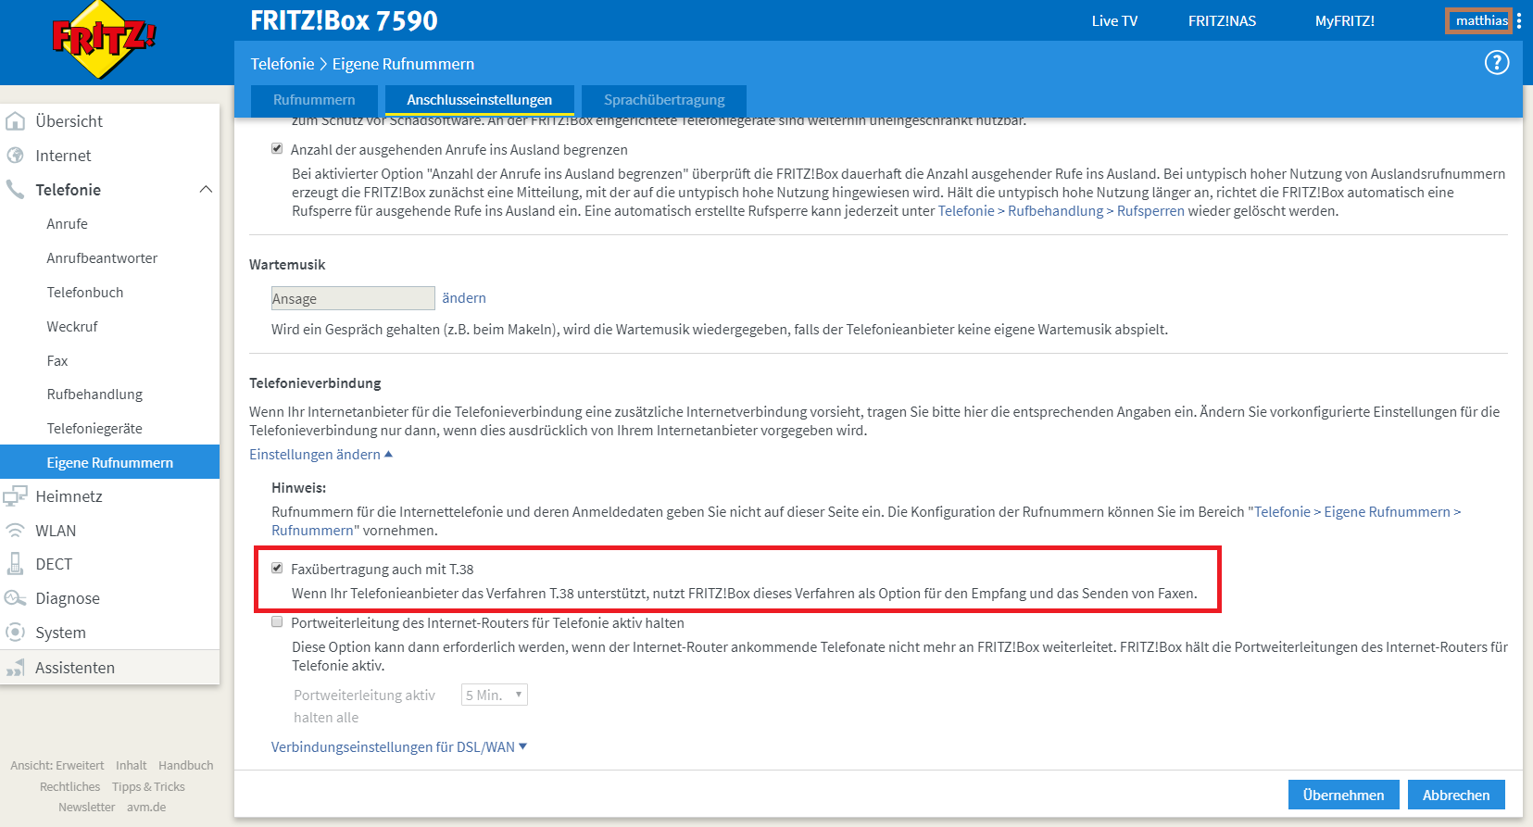Open Telefoniegeräte in the sidebar
Image resolution: width=1533 pixels, height=827 pixels.
tap(94, 429)
